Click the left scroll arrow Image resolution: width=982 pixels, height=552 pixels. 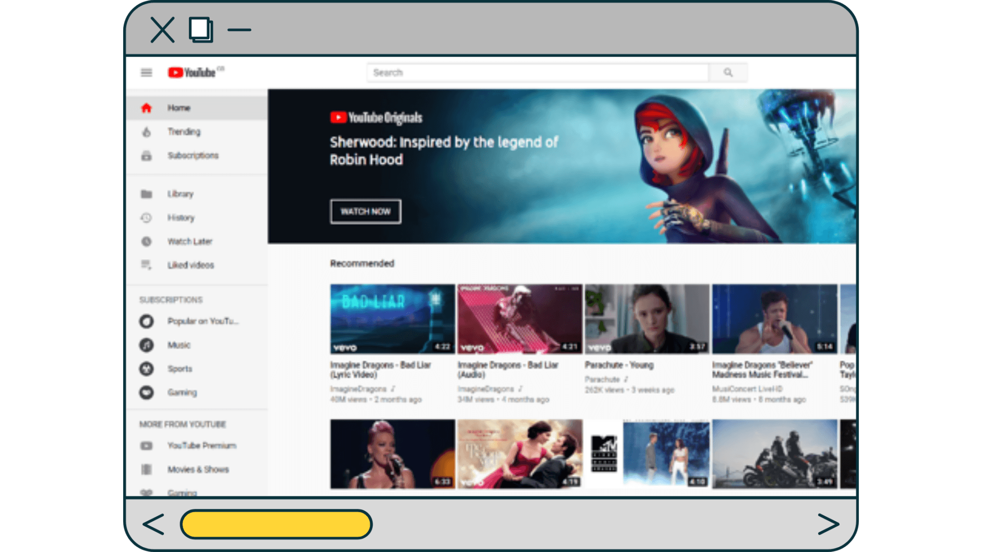click(x=153, y=524)
